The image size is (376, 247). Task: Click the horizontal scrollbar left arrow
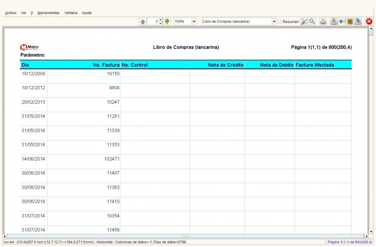[x=5, y=236]
